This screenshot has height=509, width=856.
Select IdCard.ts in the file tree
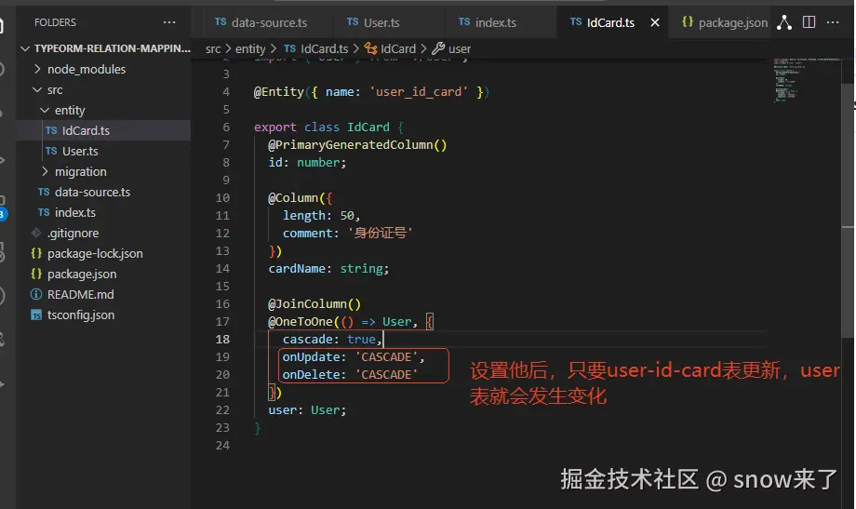coord(103,130)
